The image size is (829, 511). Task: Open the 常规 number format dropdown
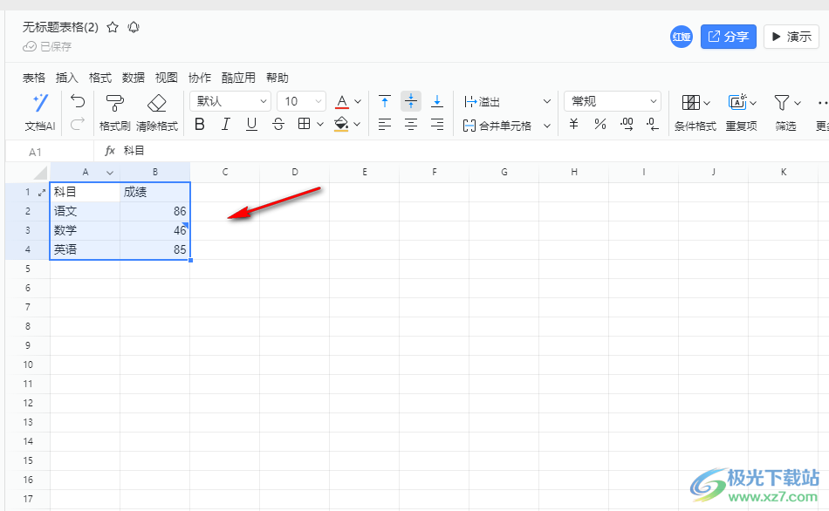point(613,101)
